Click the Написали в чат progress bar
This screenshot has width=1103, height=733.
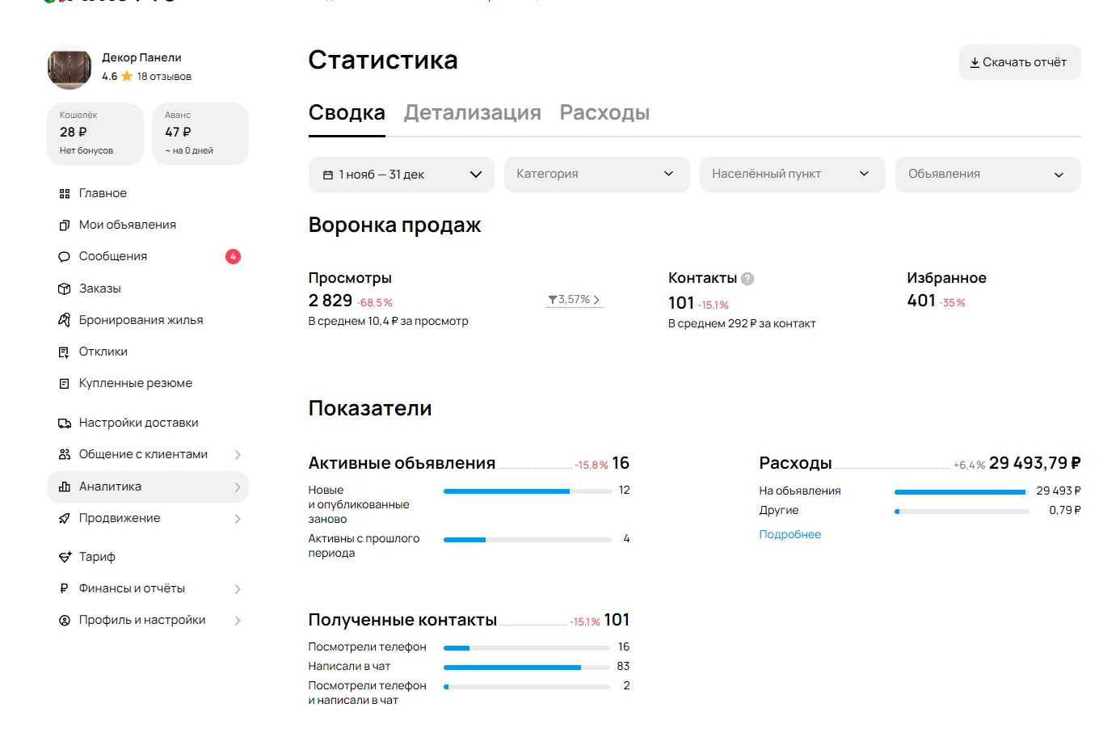[526, 667]
